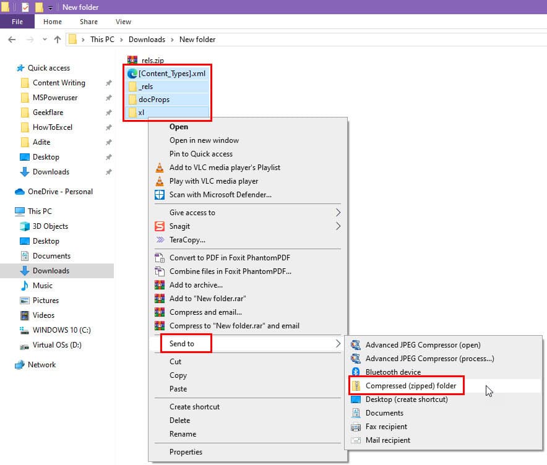The image size is (547, 465).
Task: Click the Edge icon of [Content_Types].xml
Action: coord(132,73)
